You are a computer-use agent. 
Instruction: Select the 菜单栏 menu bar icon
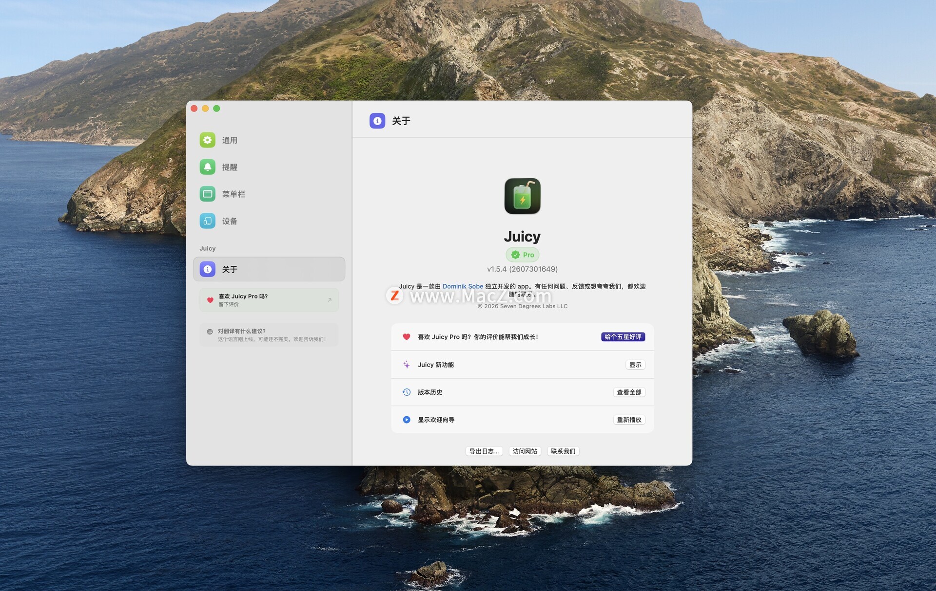207,194
